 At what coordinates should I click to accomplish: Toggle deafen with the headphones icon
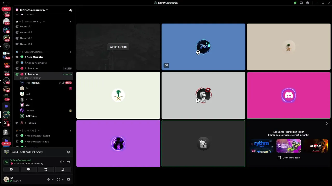click(58, 179)
